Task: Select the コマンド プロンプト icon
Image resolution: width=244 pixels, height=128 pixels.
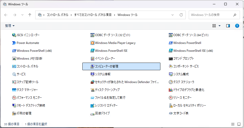Action: (171, 59)
